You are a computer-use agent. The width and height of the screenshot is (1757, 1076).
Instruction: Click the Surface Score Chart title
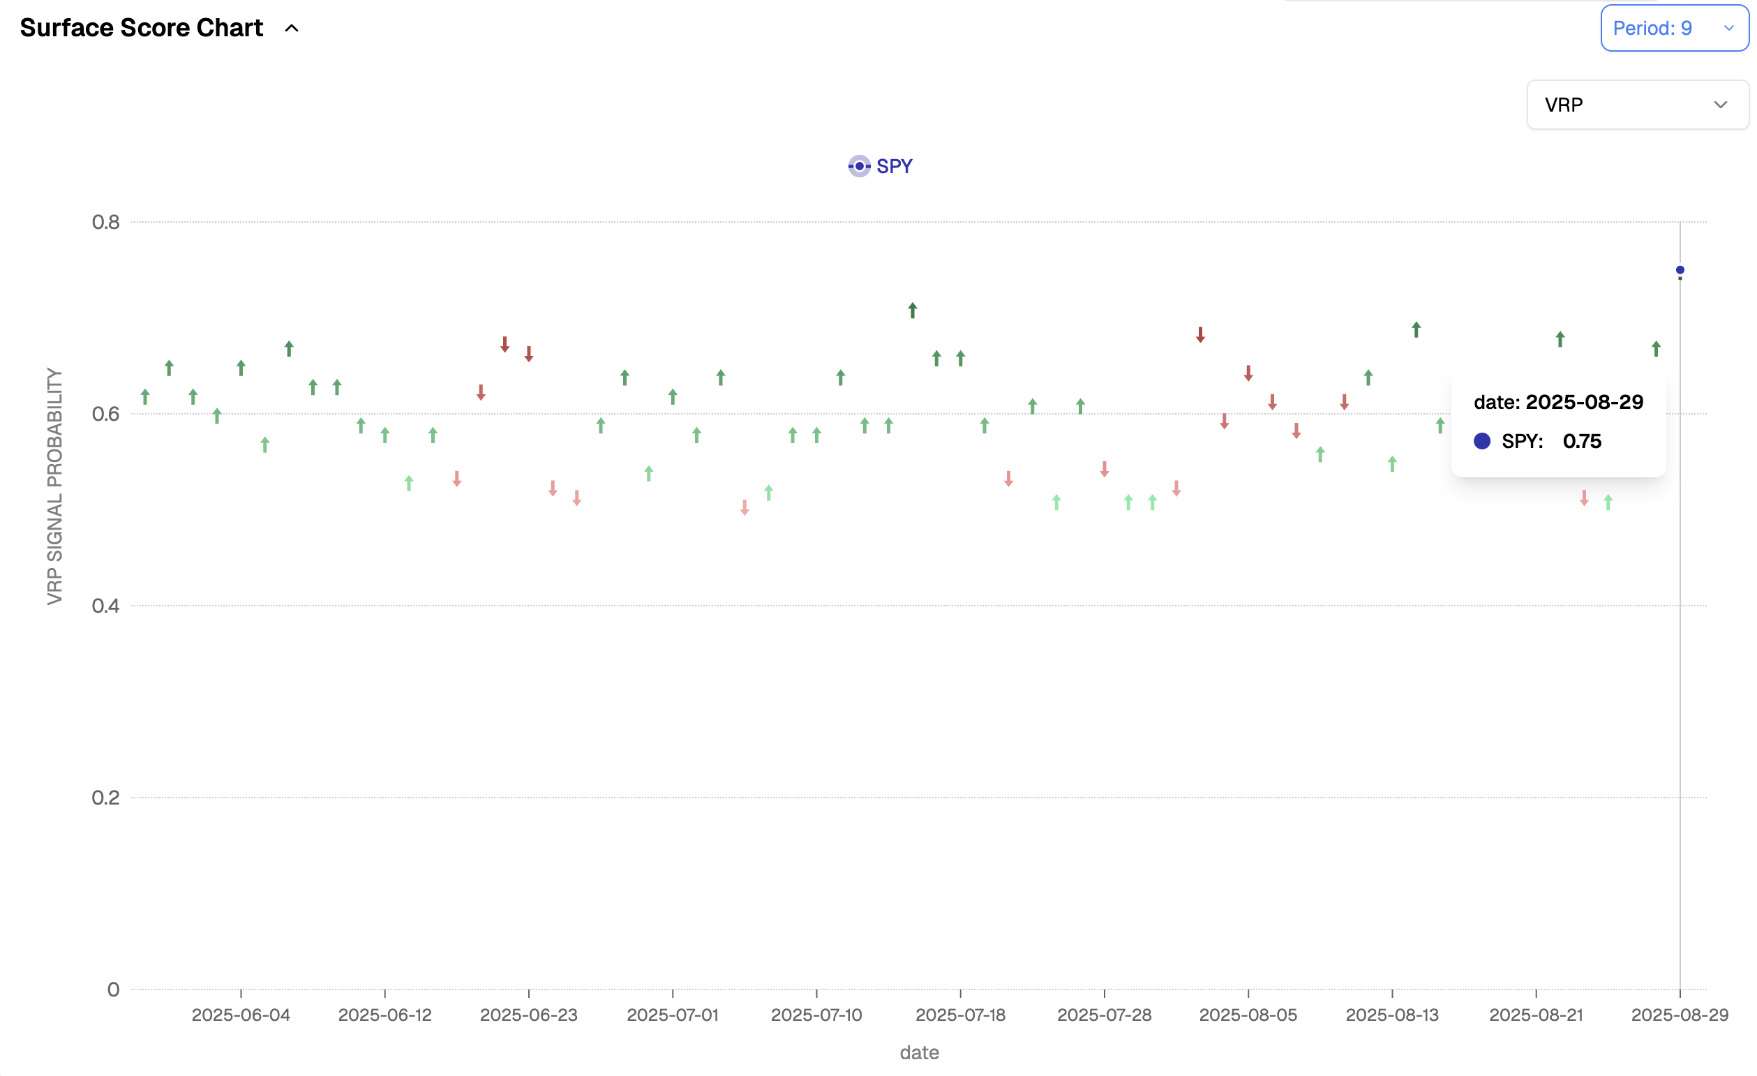(x=141, y=29)
